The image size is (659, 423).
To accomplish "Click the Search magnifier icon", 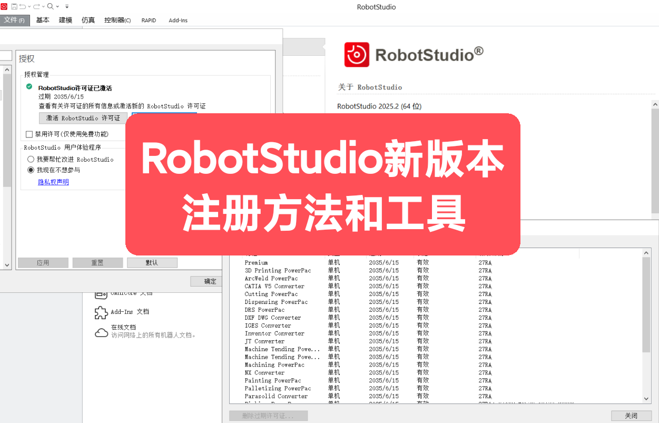I will pos(49,6).
